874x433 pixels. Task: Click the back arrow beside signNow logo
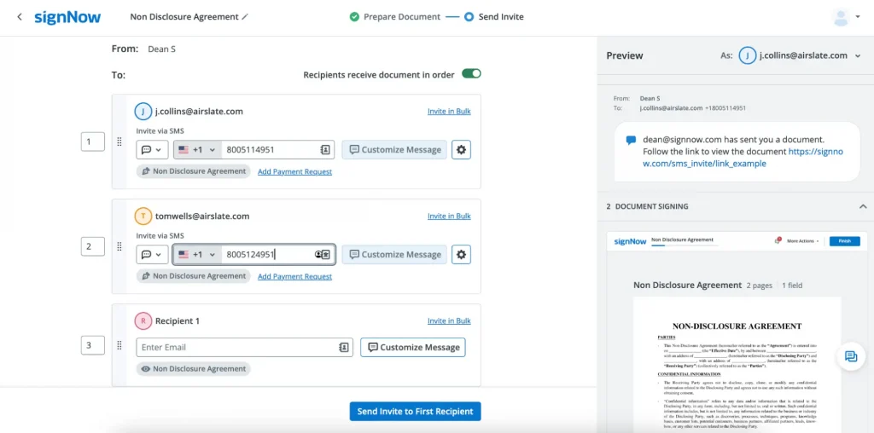click(x=19, y=17)
